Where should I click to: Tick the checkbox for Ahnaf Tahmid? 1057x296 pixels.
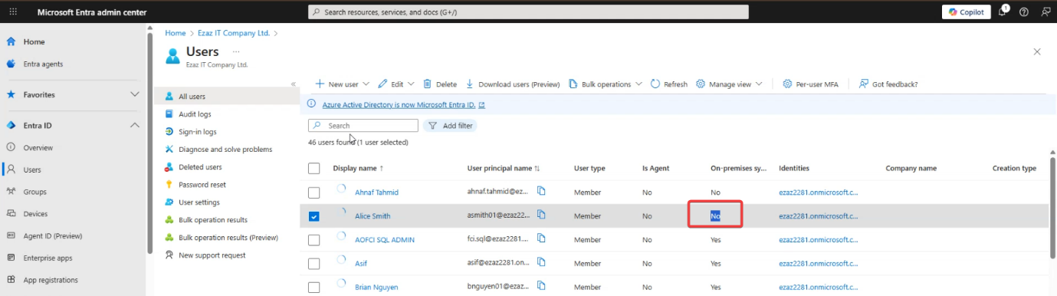(313, 192)
